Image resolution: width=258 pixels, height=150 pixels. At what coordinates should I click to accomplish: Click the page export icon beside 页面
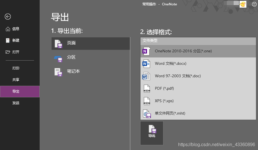tap(58, 44)
